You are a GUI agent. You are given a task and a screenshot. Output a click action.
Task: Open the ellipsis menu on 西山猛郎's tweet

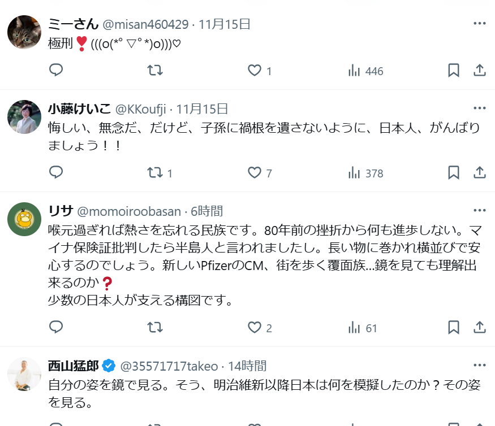480,365
